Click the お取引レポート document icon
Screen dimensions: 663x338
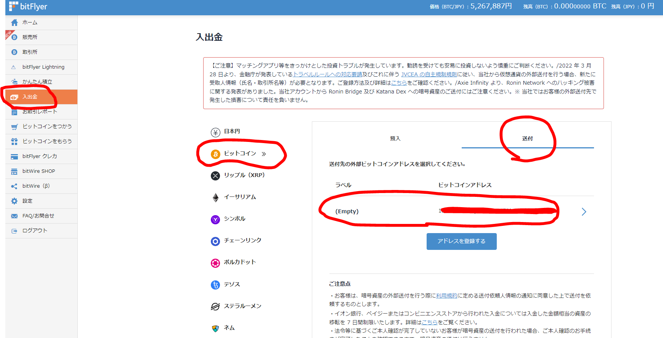pos(14,112)
